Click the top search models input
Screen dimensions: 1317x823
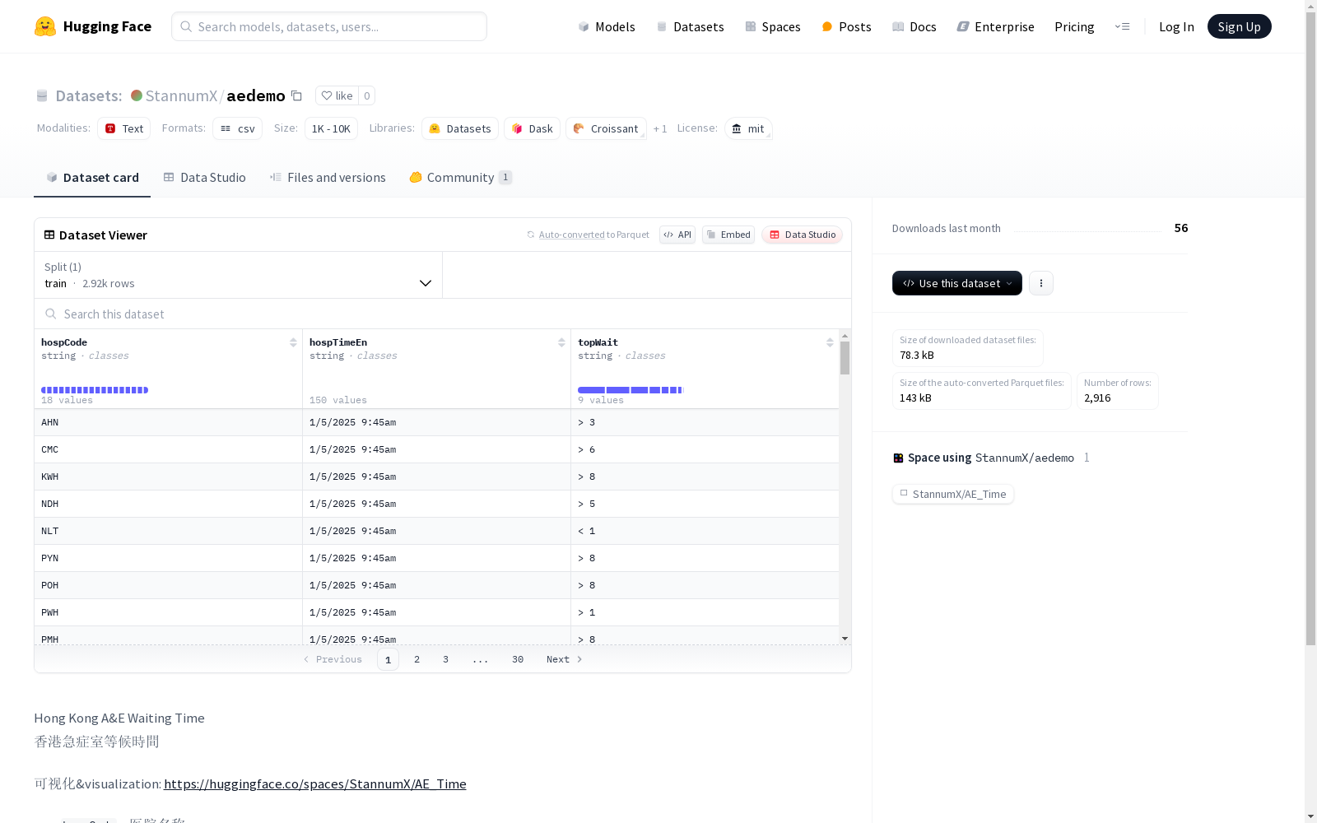[x=329, y=26]
